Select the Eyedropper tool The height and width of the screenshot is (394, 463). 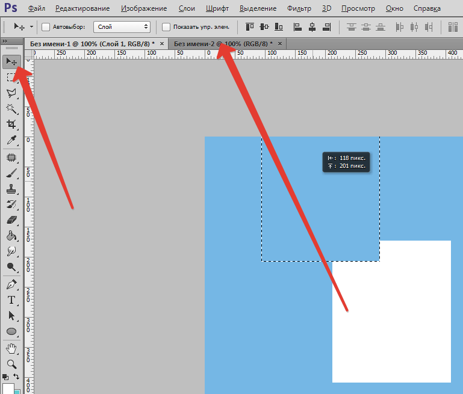pos(11,140)
